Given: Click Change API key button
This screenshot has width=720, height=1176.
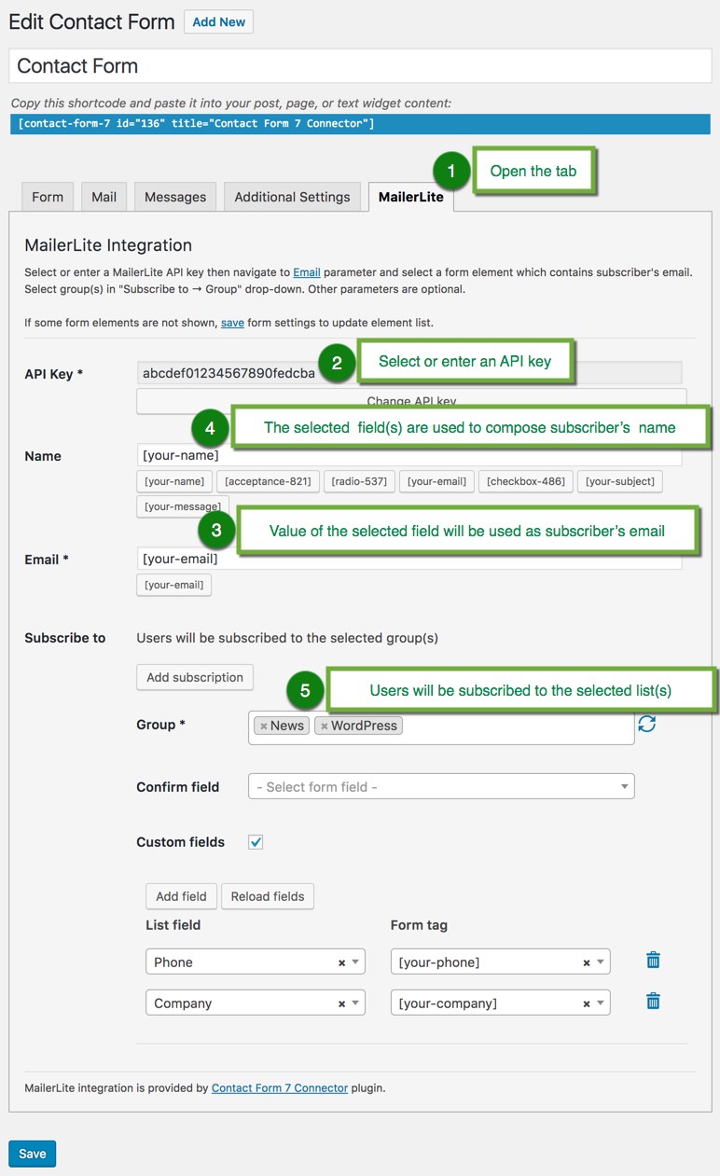Looking at the screenshot, I should tap(411, 401).
